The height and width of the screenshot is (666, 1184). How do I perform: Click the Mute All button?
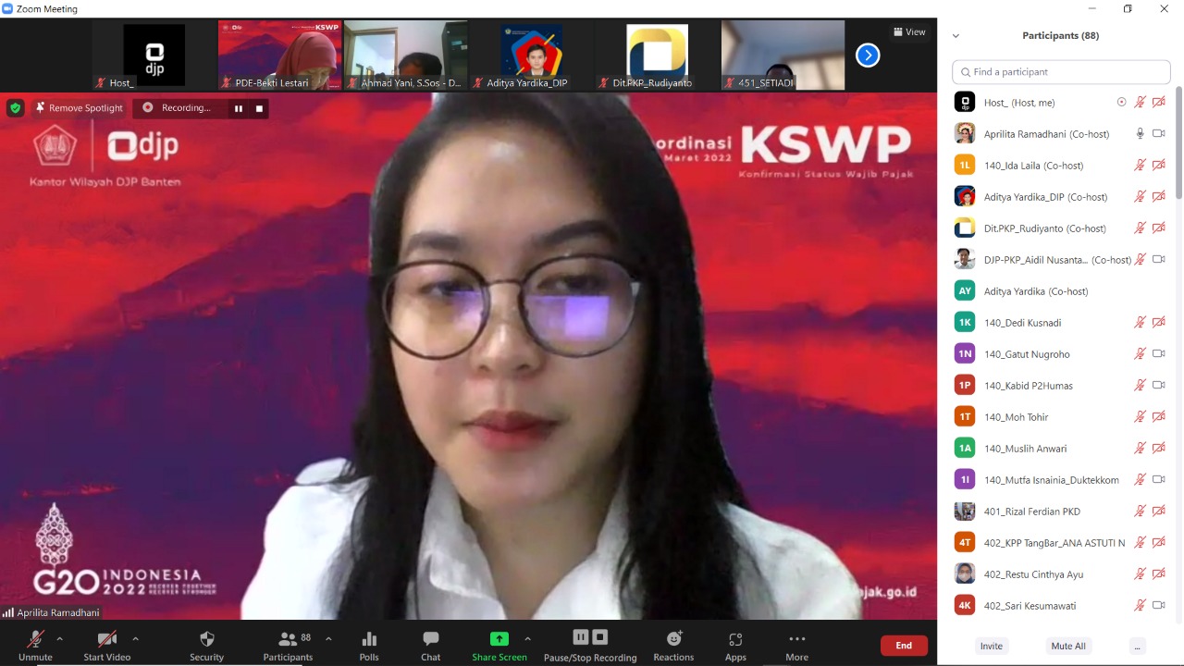[x=1068, y=646]
